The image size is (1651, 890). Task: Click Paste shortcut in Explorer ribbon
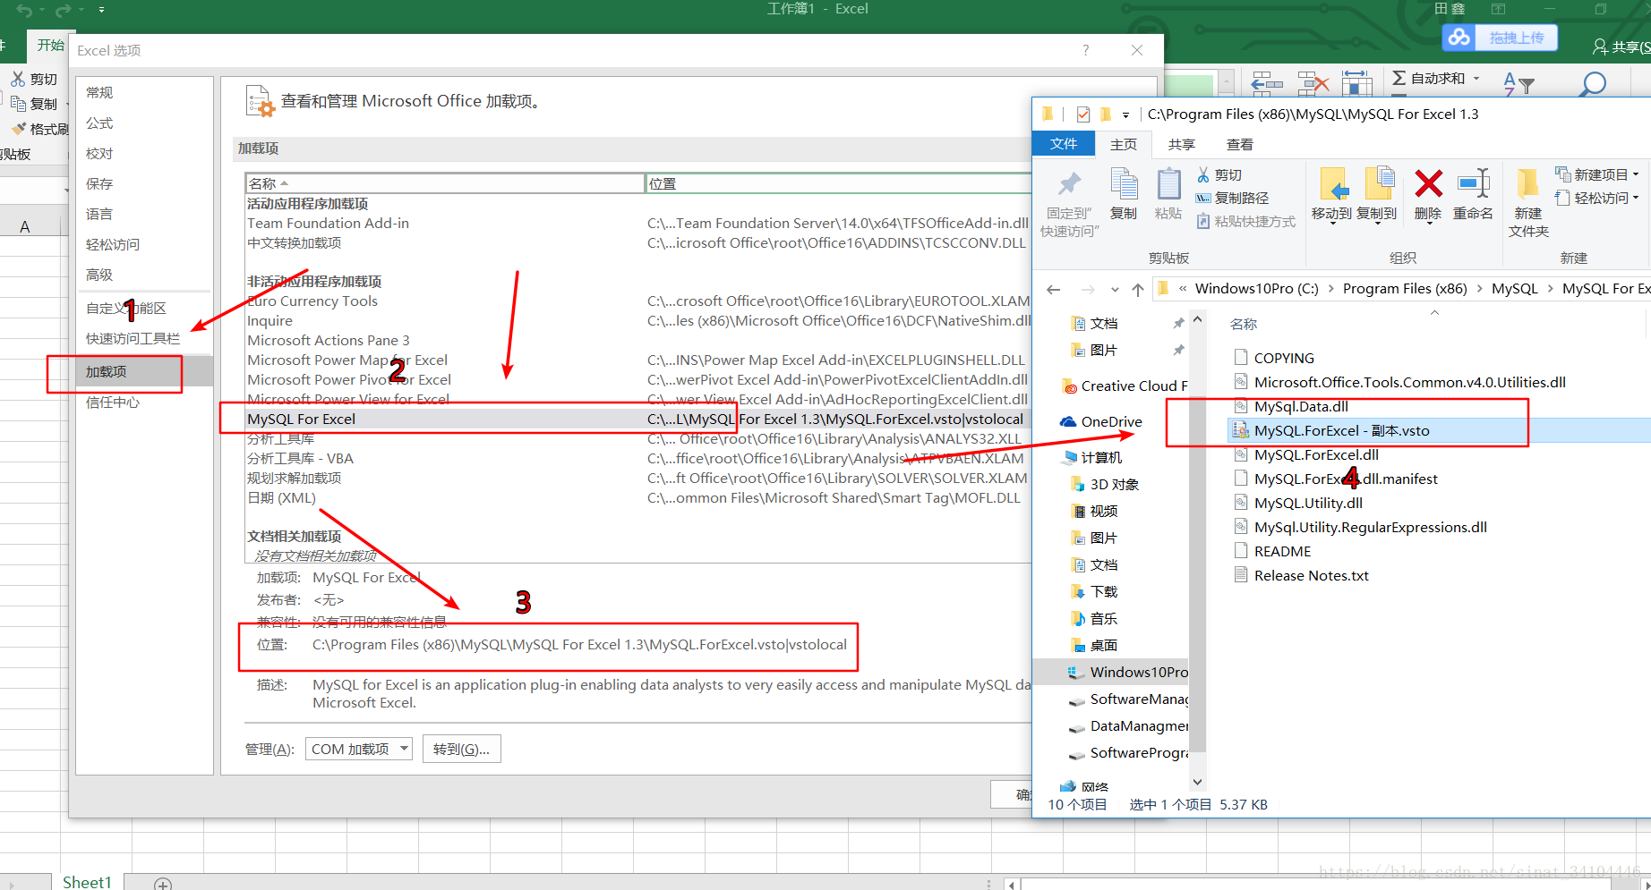coord(1246,221)
